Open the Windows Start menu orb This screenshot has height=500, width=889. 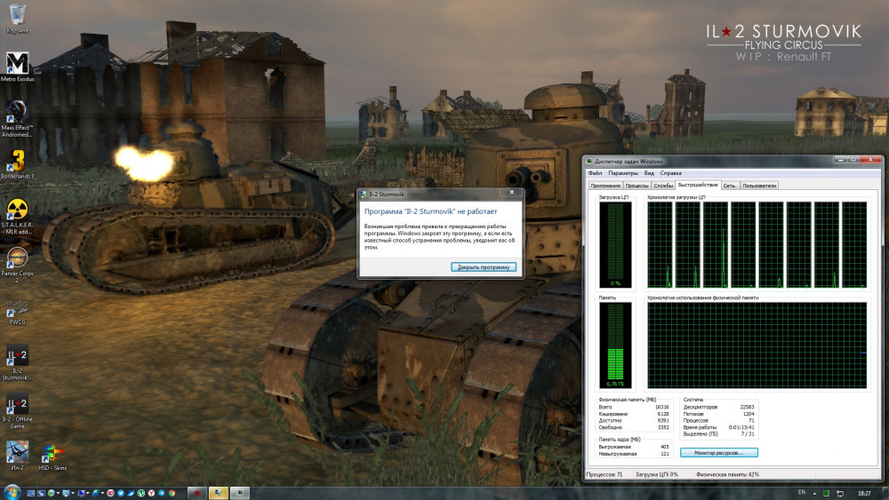pyautogui.click(x=12, y=492)
